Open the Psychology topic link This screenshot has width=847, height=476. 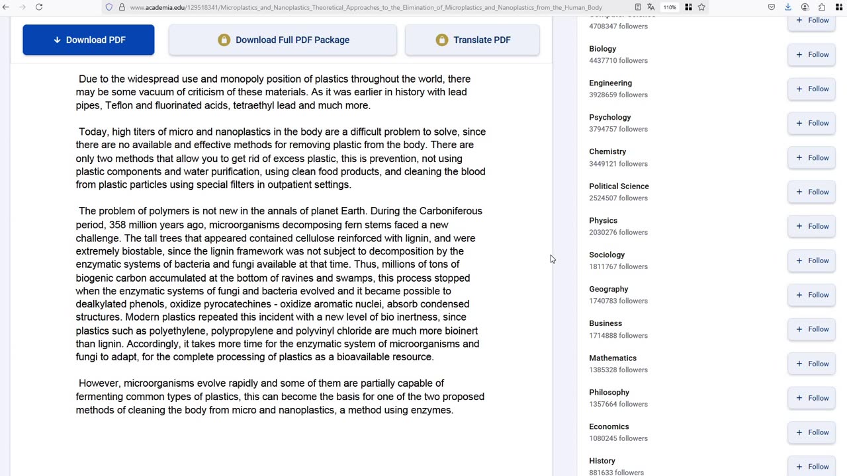pyautogui.click(x=610, y=118)
